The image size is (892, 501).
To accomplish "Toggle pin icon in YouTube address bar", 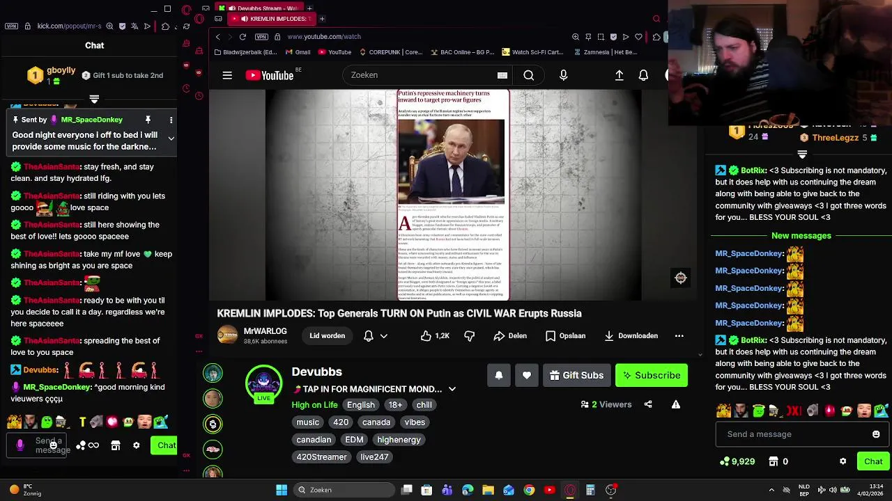I will coord(588,37).
